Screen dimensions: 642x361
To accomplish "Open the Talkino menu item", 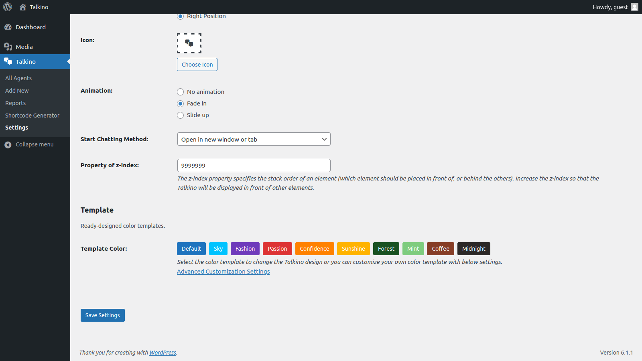I will tap(35, 61).
